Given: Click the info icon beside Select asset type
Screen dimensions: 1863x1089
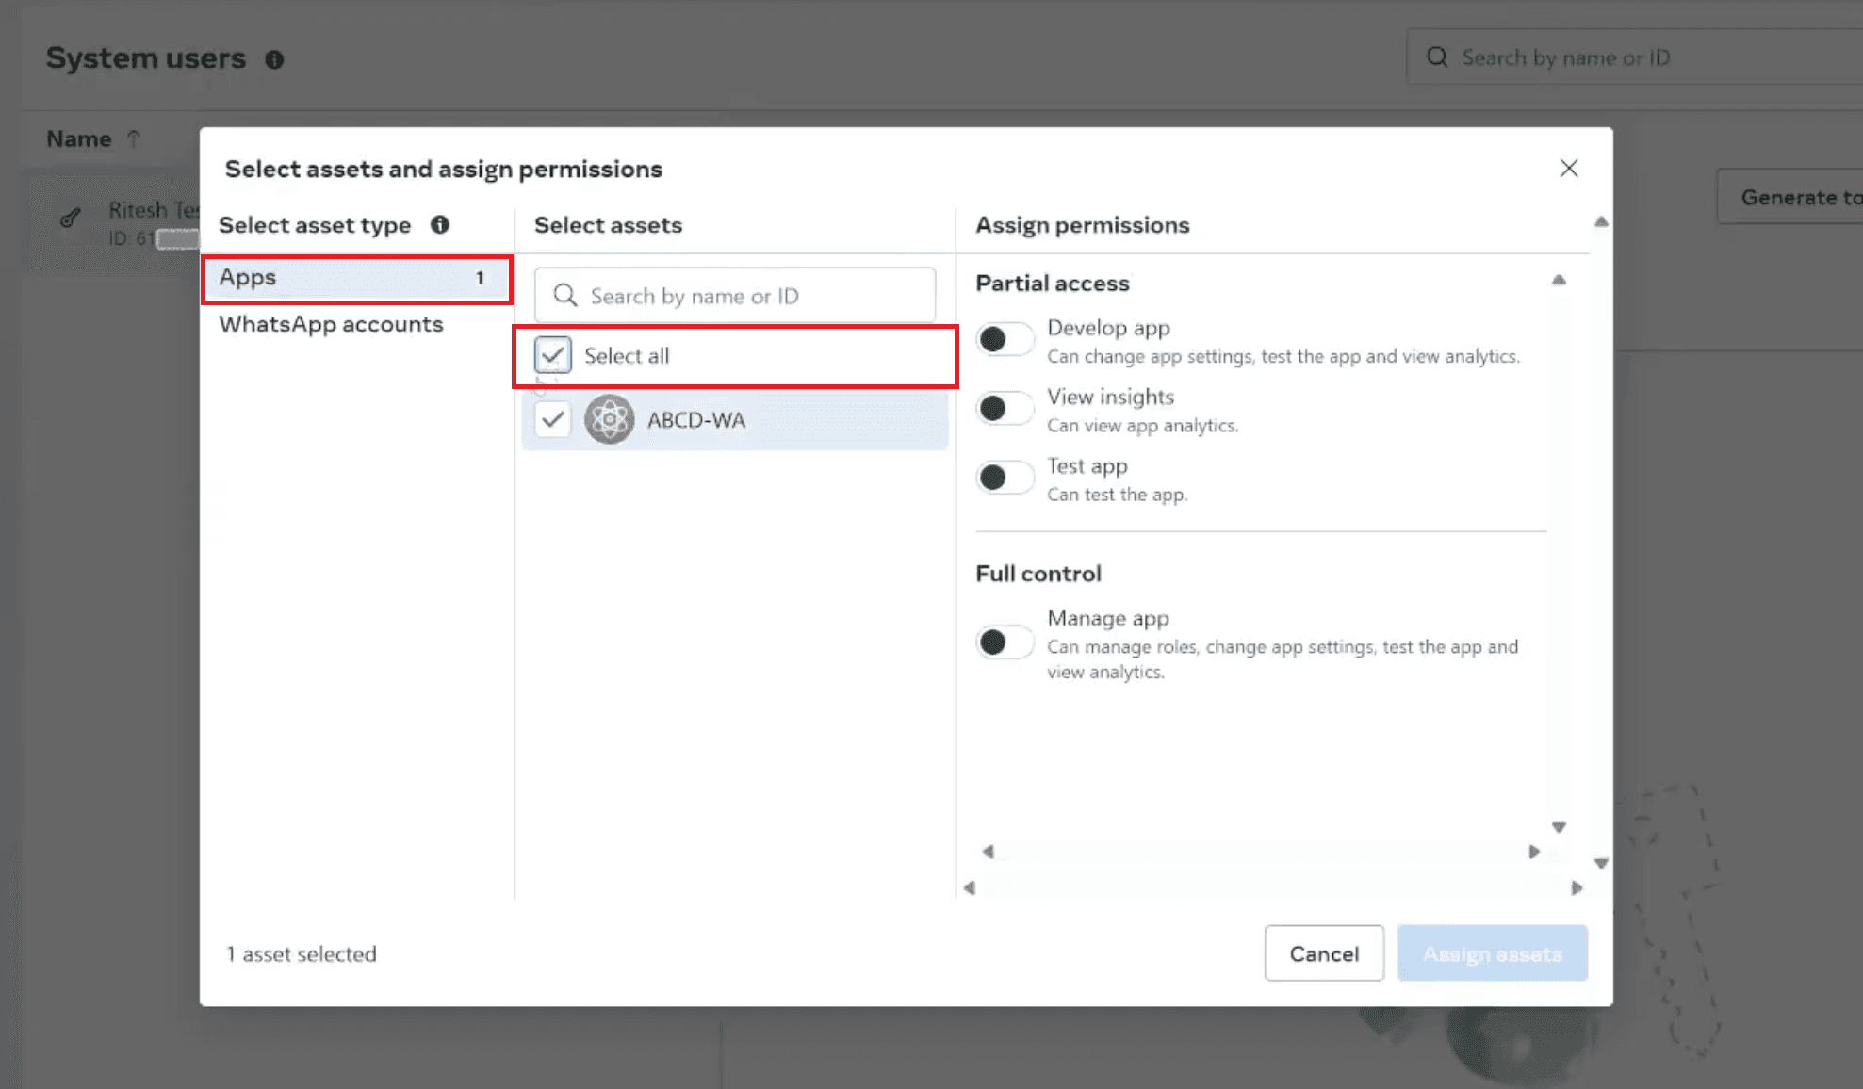Looking at the screenshot, I should (x=439, y=225).
